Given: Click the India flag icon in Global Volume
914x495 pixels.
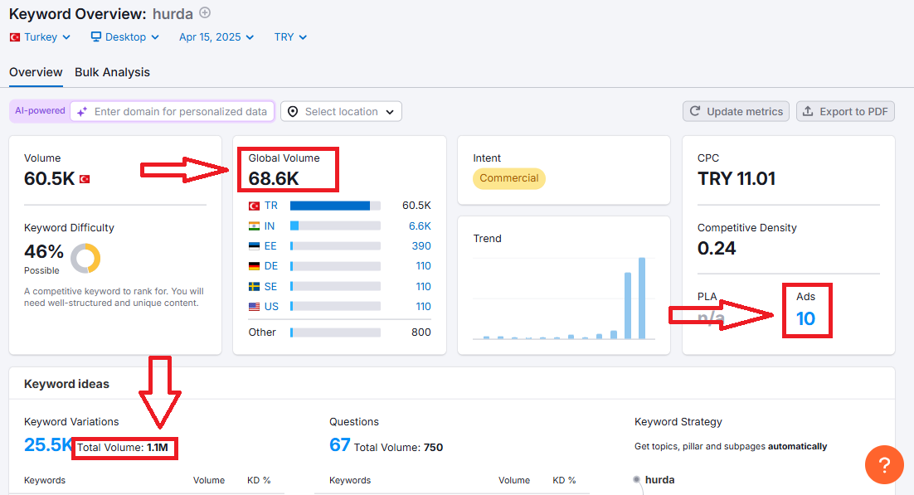Looking at the screenshot, I should click(254, 226).
